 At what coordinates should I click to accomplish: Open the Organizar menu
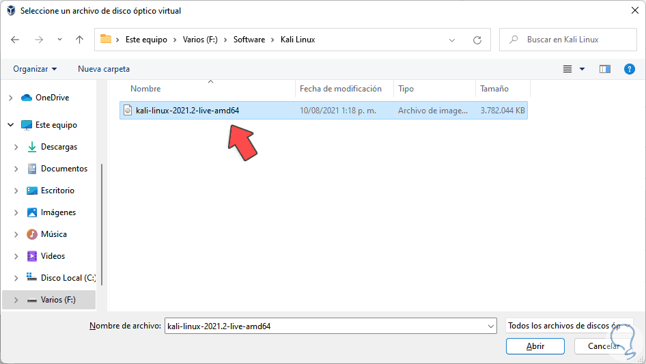pyautogui.click(x=35, y=69)
